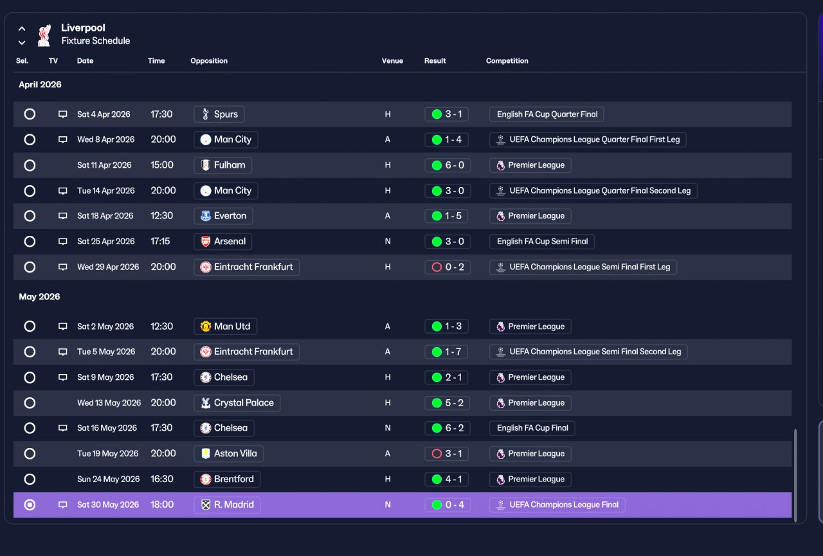Sort by the Opposition column header
Screen dimensions: 823x556
[x=209, y=61]
